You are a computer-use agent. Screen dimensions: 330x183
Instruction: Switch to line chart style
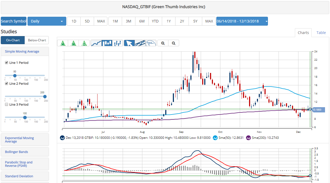(x=96, y=43)
